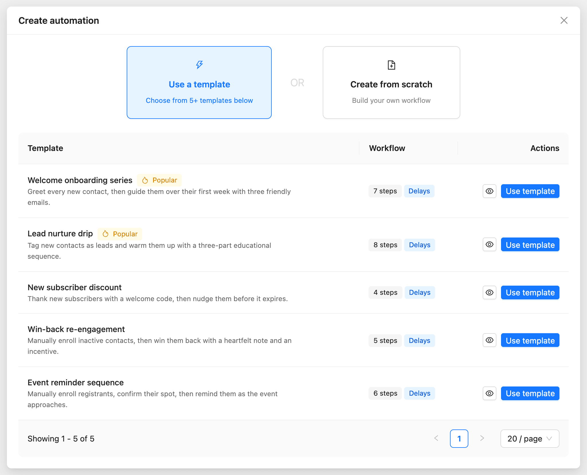
Task: Click the Delays tag for Welcome onboarding
Action: coord(419,191)
